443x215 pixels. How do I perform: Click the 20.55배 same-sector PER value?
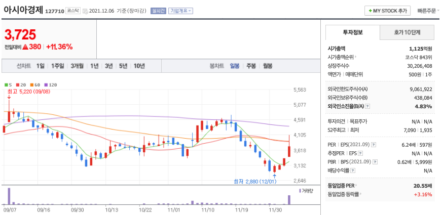click(423, 186)
